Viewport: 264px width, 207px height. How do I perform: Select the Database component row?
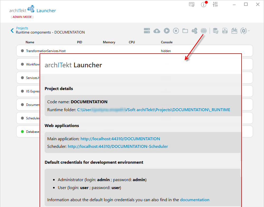(x=135, y=131)
